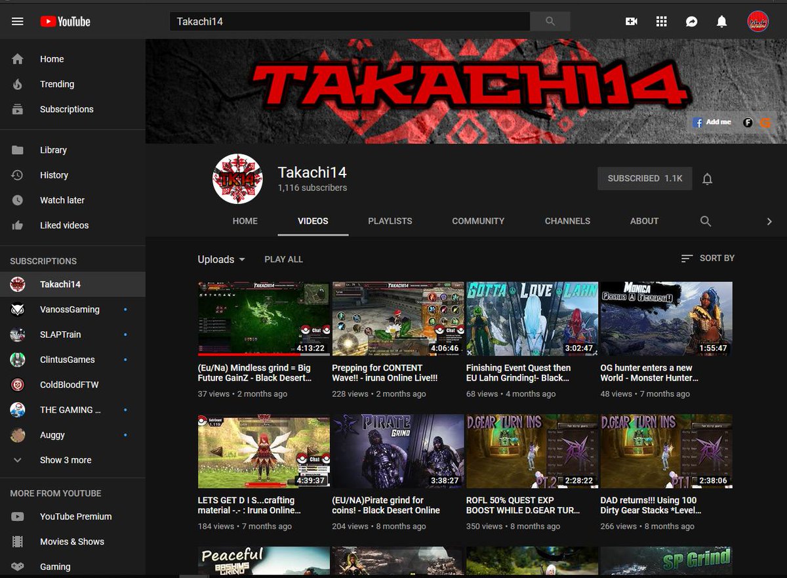The height and width of the screenshot is (578, 787).
Task: Open the create video camera icon
Action: click(x=632, y=22)
